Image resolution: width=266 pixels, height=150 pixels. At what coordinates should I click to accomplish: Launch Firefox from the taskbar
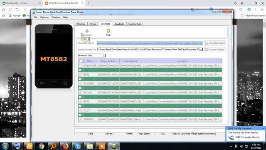(66, 146)
